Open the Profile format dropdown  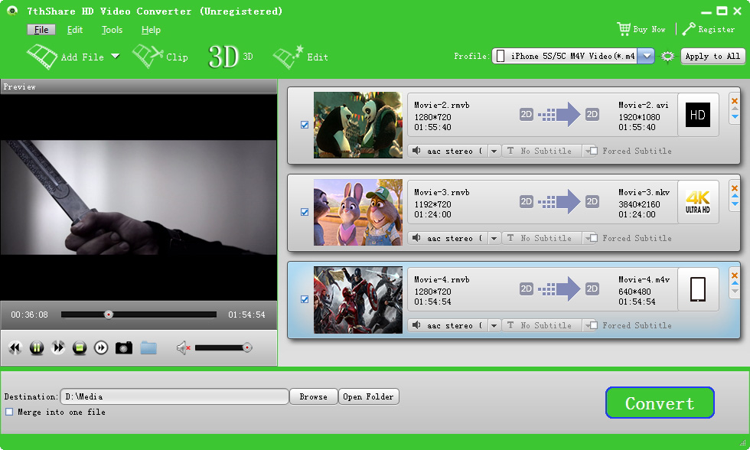[645, 56]
